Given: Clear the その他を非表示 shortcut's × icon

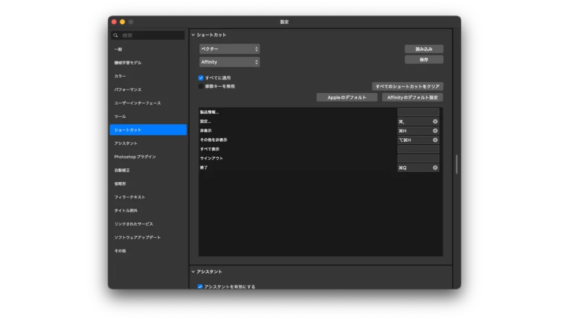Looking at the screenshot, I should coord(436,139).
